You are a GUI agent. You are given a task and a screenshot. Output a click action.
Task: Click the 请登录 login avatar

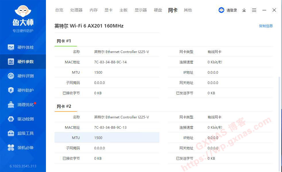pos(221,10)
